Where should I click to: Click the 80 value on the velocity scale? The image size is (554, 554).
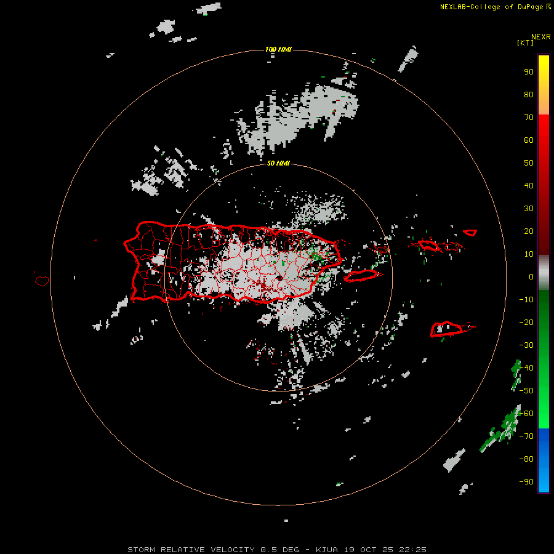click(x=529, y=95)
